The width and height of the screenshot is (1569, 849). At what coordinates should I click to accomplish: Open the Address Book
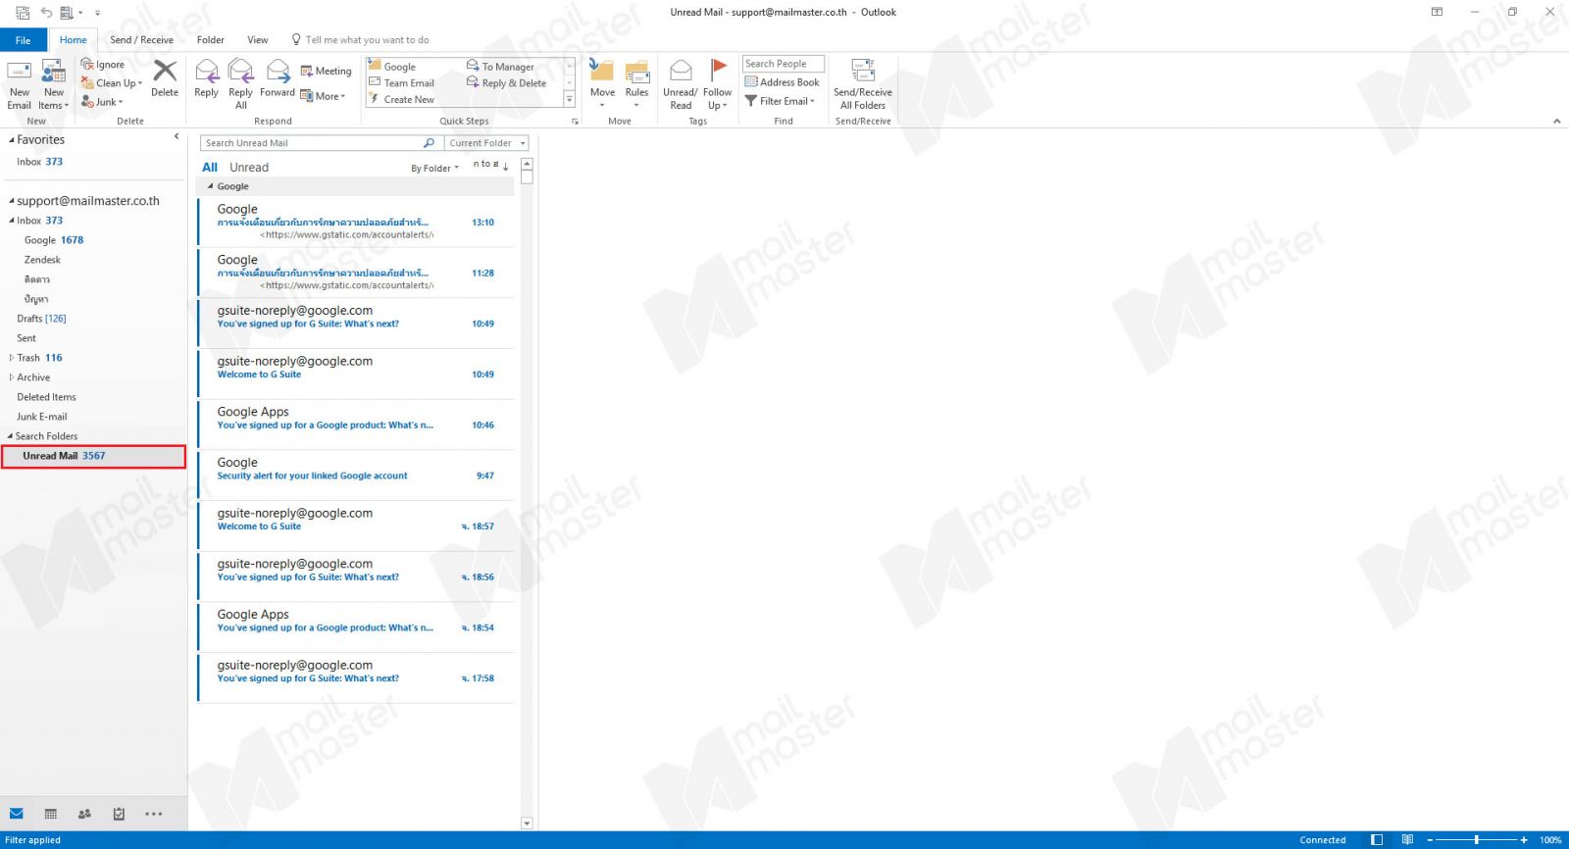click(x=782, y=82)
